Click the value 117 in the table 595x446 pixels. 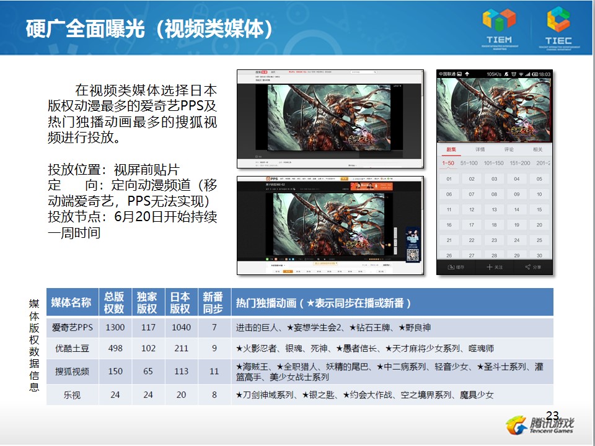[x=148, y=327]
